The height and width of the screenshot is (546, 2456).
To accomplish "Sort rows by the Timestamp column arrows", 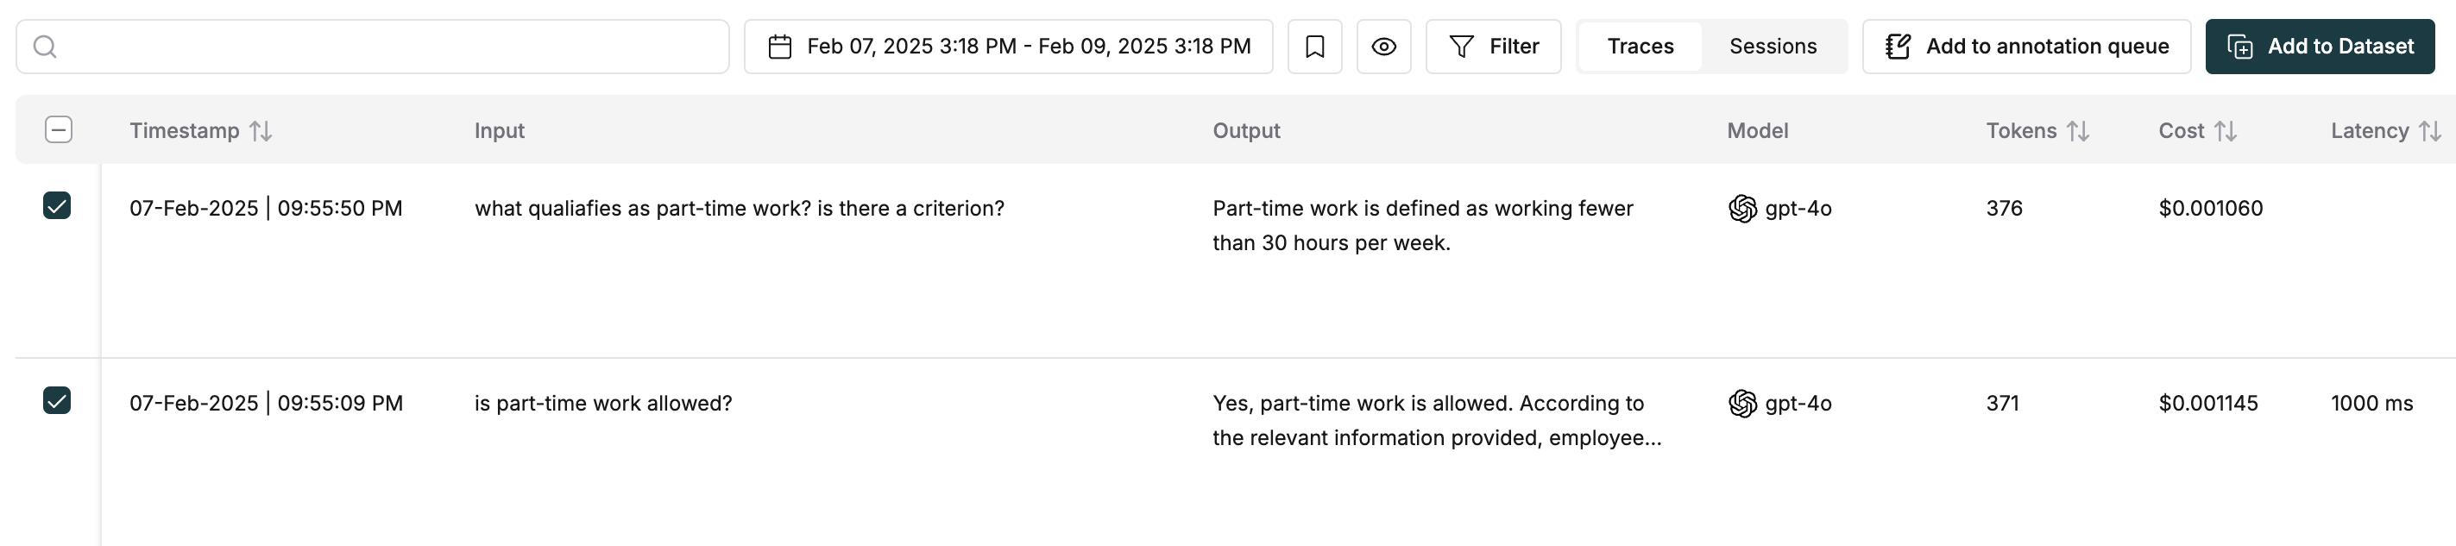I will pyautogui.click(x=262, y=130).
